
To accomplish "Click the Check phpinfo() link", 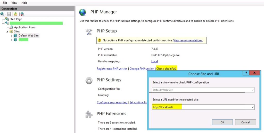I will click(x=166, y=69).
